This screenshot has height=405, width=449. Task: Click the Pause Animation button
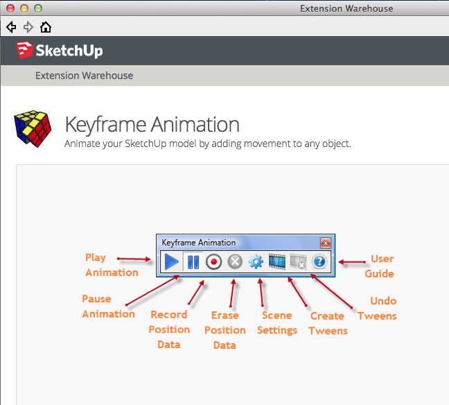pyautogui.click(x=193, y=261)
